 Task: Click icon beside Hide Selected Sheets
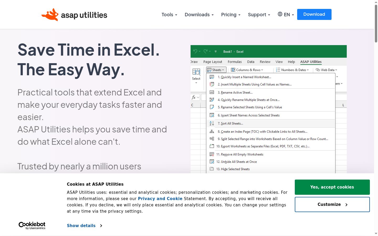click(x=212, y=169)
